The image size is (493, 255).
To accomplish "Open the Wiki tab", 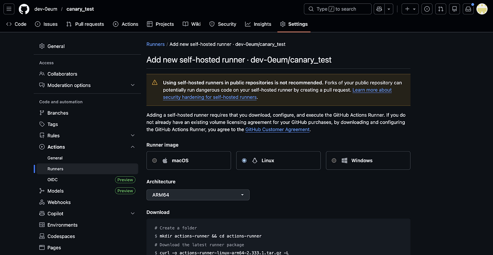I will 192,24.
